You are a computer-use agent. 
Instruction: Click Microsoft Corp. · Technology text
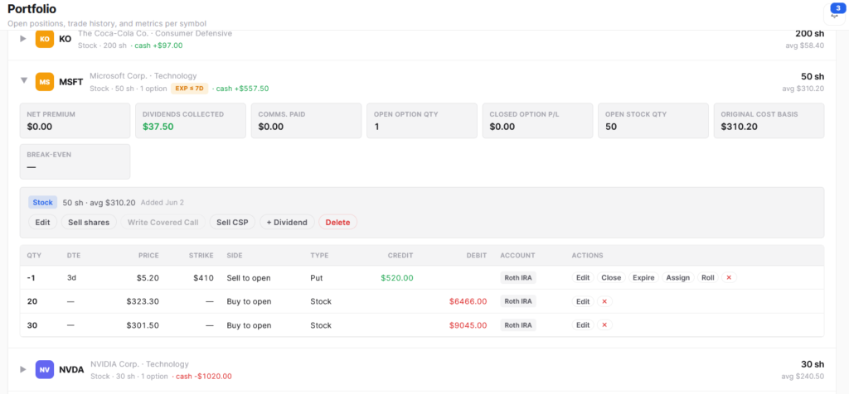[x=143, y=75]
